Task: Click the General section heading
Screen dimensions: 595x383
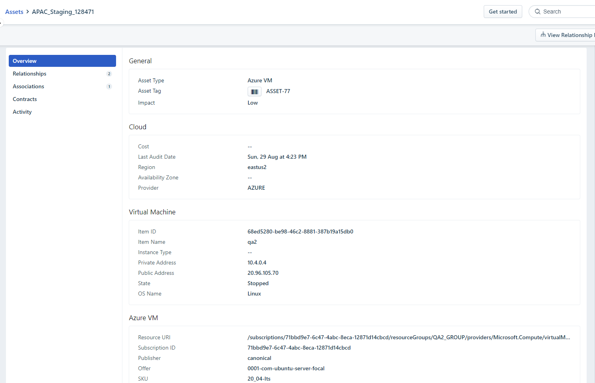Action: click(x=140, y=61)
